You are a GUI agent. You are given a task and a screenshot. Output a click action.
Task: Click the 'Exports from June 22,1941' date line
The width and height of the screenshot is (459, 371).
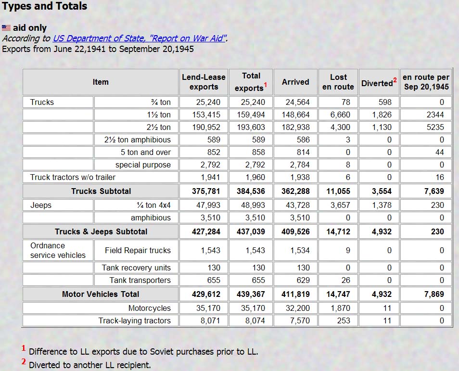pos(98,49)
